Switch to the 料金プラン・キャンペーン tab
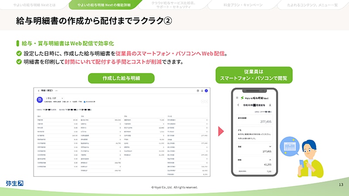The image size is (349, 196). [x=243, y=5]
